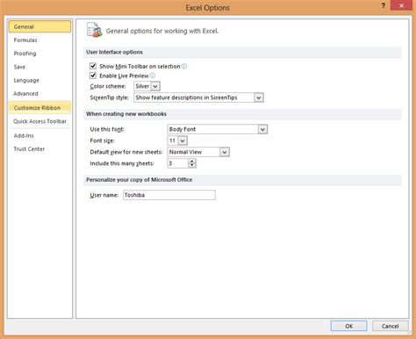
Task: Open the Add-Ins category
Action: point(39,135)
